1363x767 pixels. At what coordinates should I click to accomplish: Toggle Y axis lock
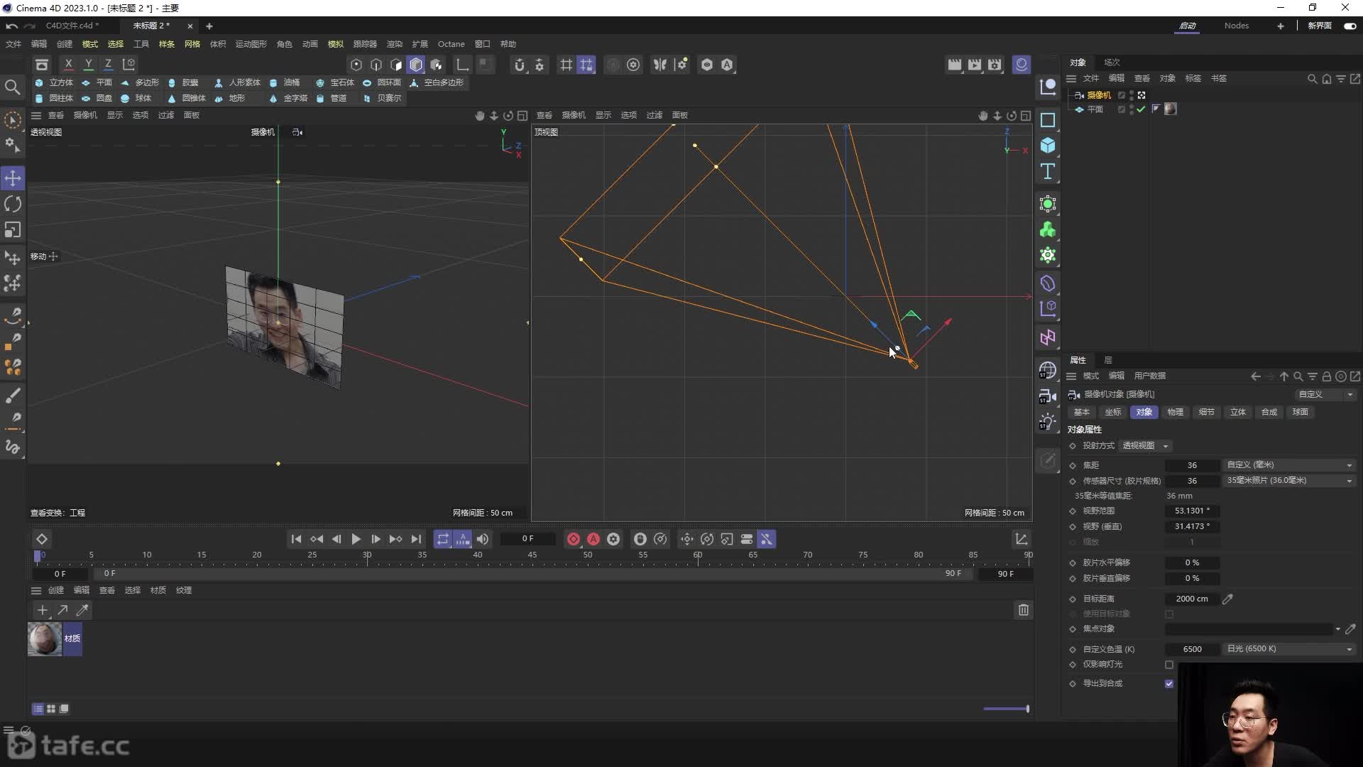tap(88, 65)
